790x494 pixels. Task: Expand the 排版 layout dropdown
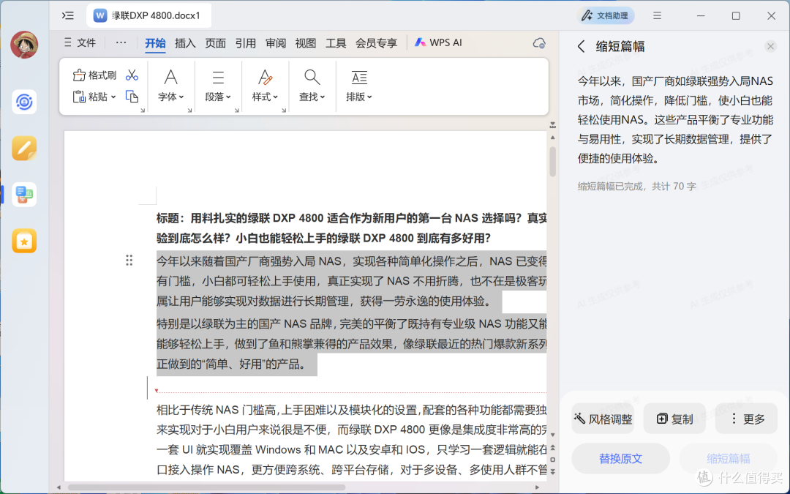tap(358, 97)
